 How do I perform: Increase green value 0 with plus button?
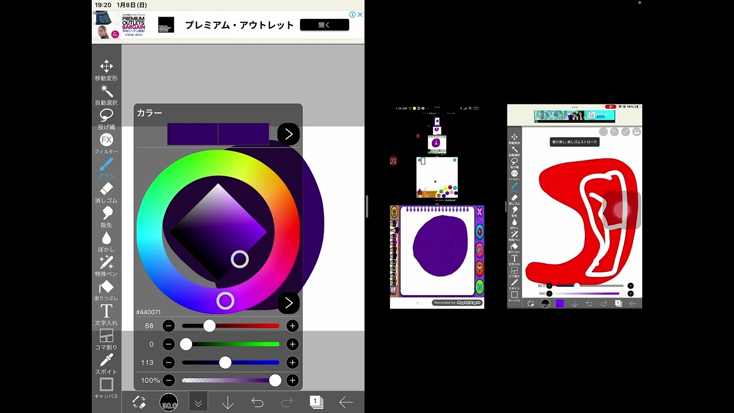click(x=292, y=344)
